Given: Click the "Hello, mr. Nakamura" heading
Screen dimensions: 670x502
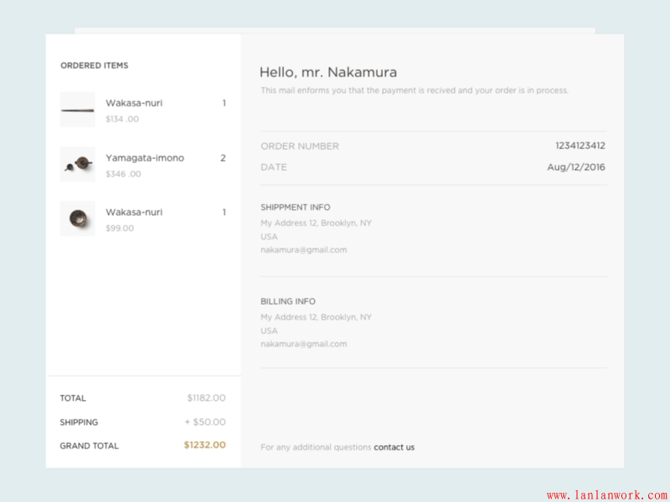Looking at the screenshot, I should coord(327,73).
